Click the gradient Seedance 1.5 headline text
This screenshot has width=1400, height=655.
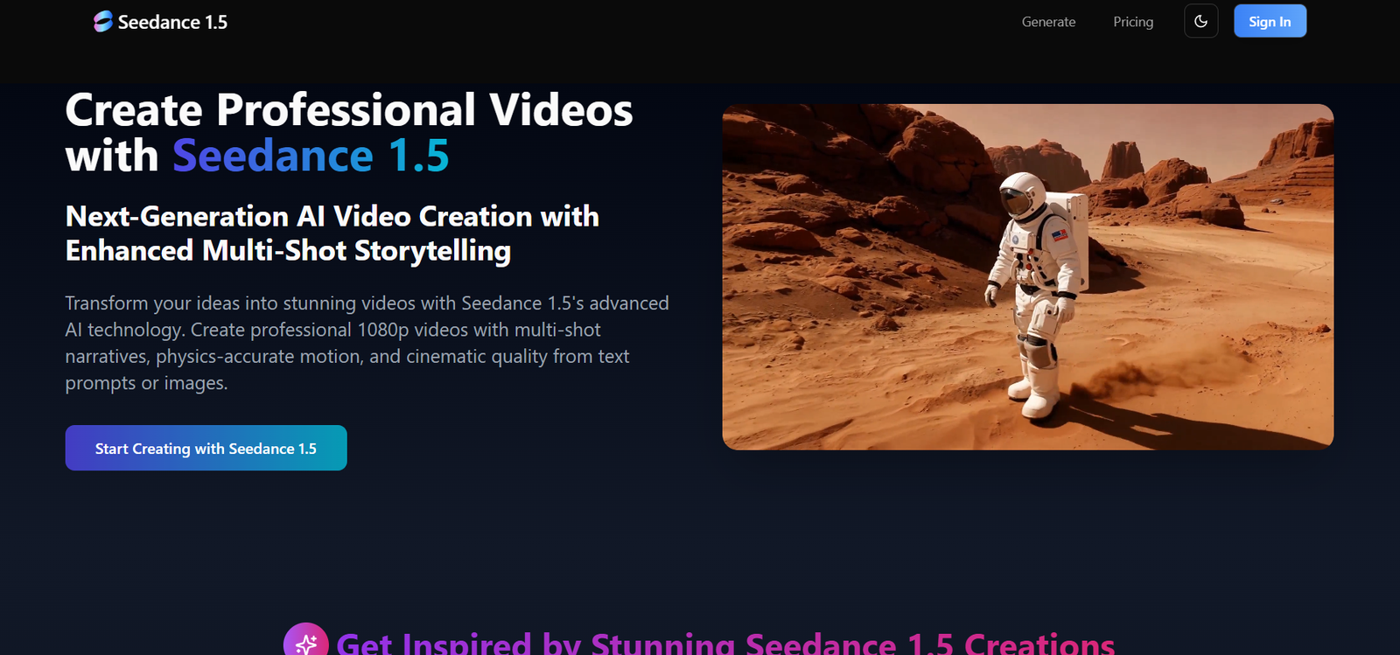point(311,157)
